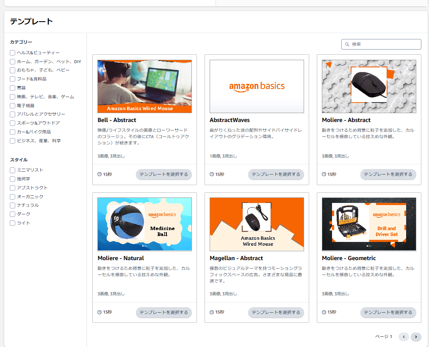Click the Moliere - Abstract title

(x=346, y=120)
